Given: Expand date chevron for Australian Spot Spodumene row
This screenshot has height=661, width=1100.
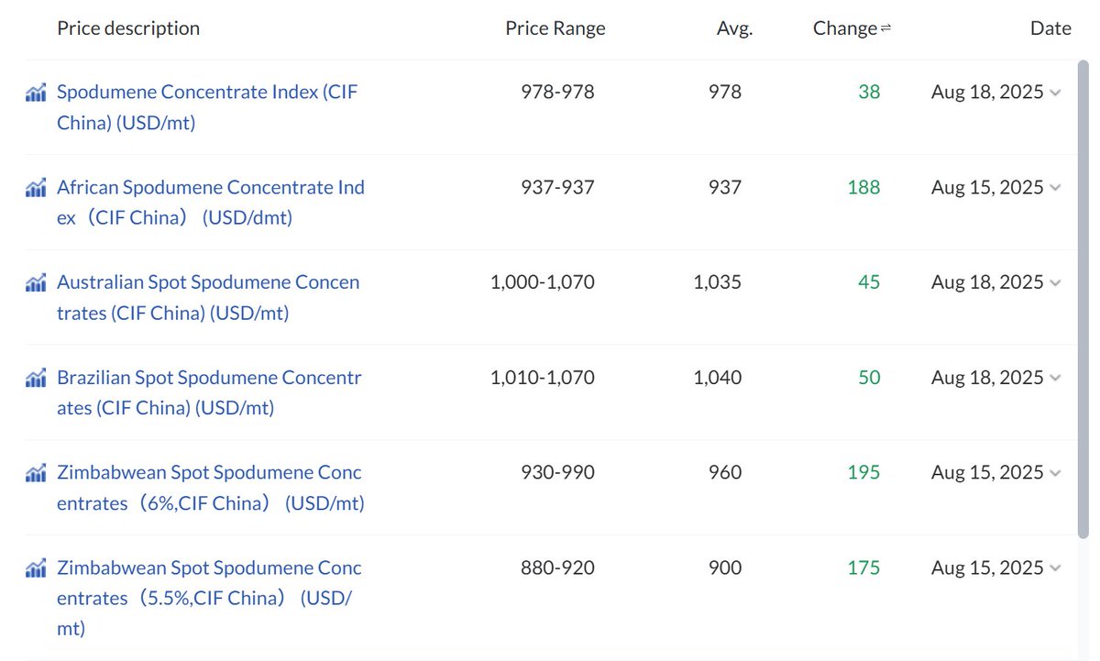Looking at the screenshot, I should tap(1055, 283).
